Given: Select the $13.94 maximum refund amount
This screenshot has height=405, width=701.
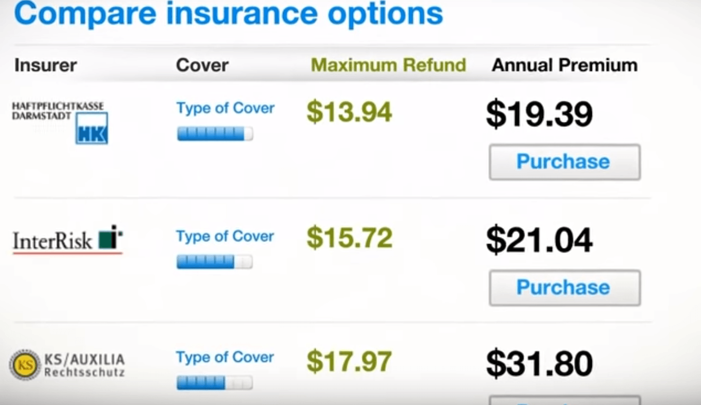Looking at the screenshot, I should click(x=349, y=112).
